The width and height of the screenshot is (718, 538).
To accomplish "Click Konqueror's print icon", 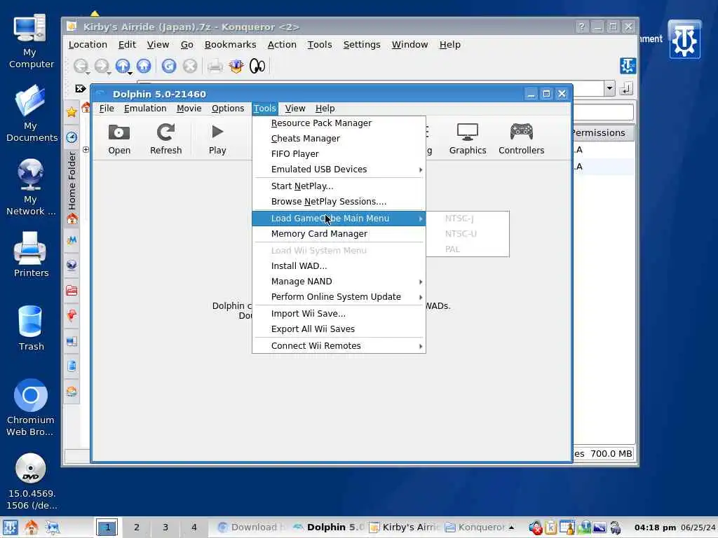I will 215,66.
